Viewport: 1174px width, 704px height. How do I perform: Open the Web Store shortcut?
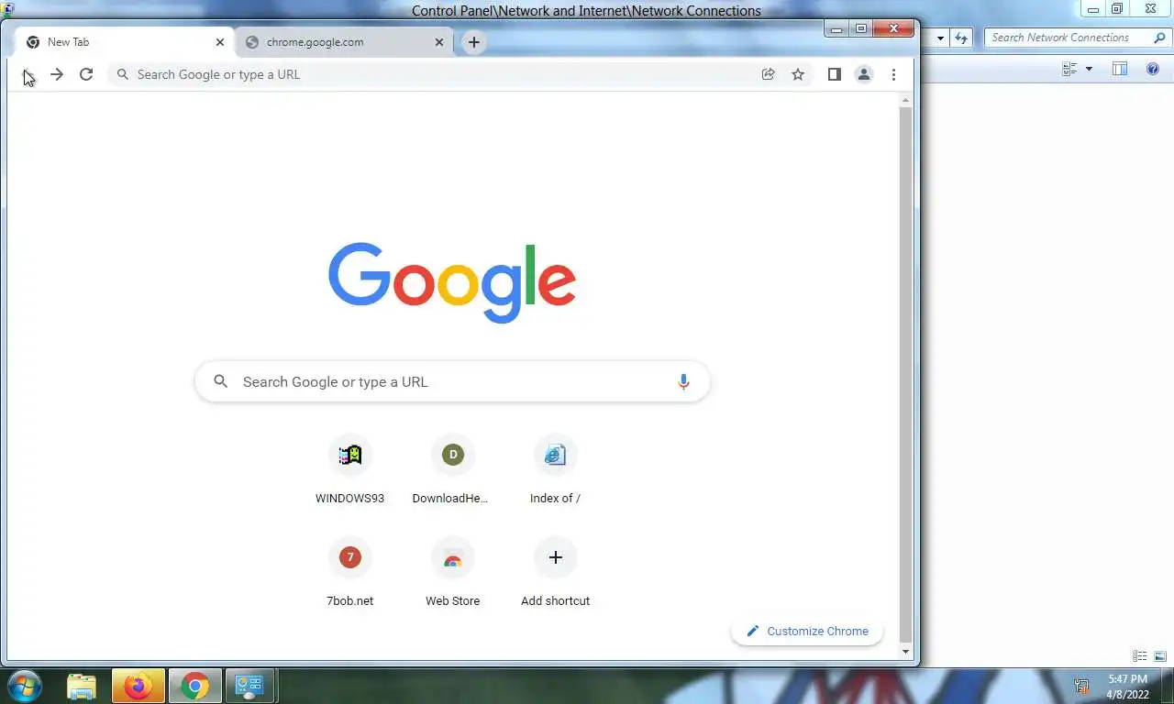pyautogui.click(x=452, y=573)
